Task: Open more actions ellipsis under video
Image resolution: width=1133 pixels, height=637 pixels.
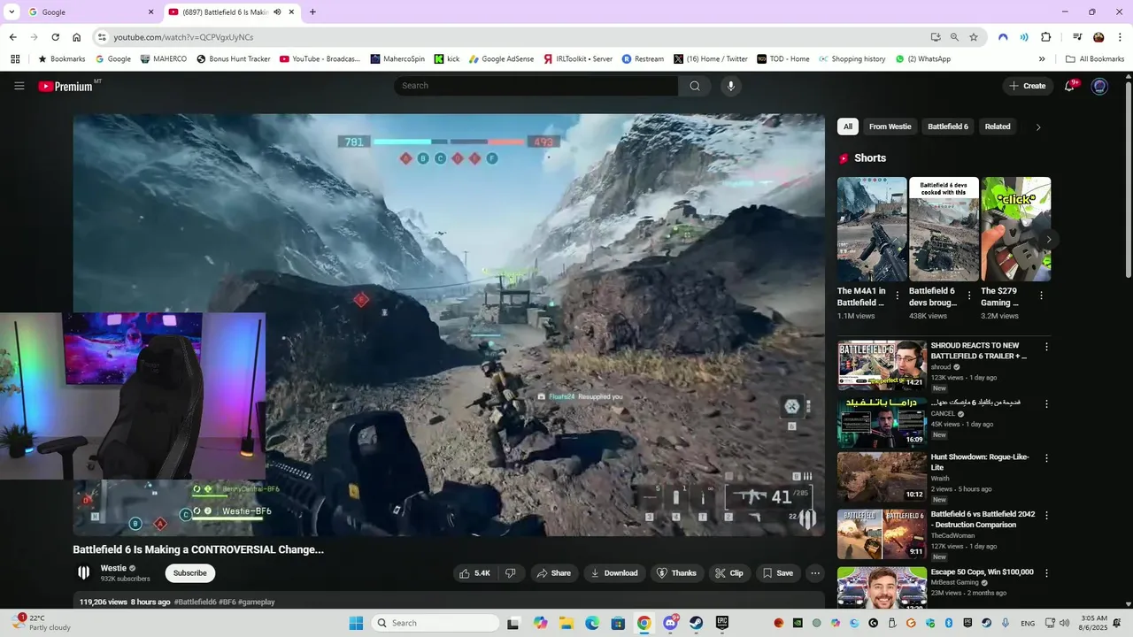Action: (x=815, y=573)
